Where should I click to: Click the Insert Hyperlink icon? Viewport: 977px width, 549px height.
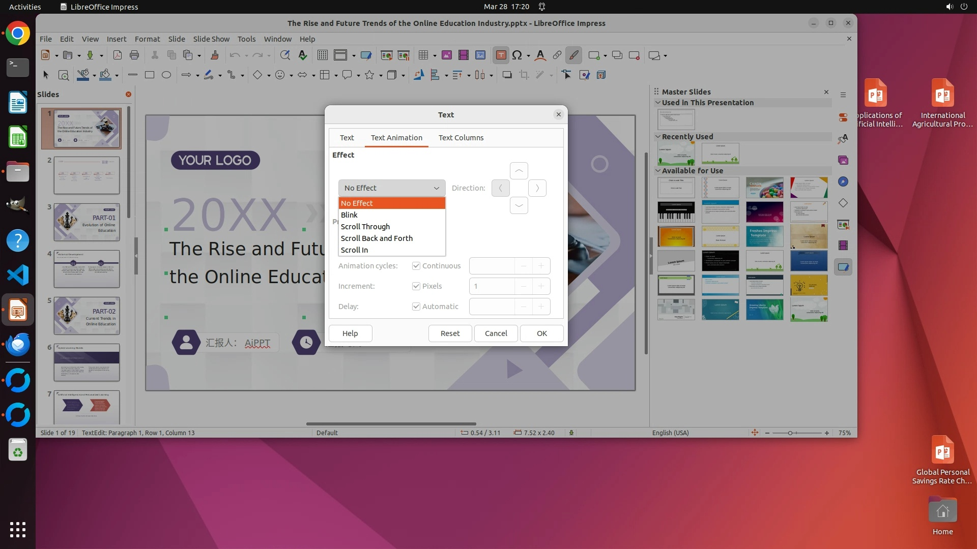(x=557, y=55)
